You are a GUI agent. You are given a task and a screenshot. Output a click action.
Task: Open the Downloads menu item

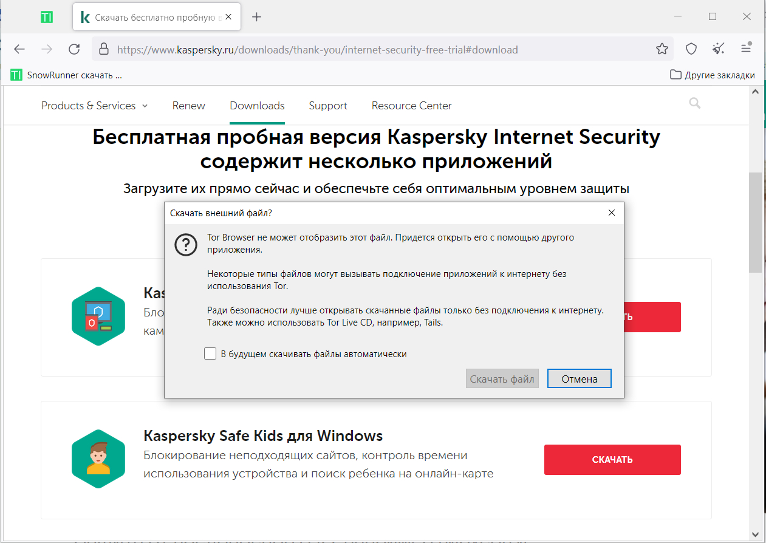257,106
